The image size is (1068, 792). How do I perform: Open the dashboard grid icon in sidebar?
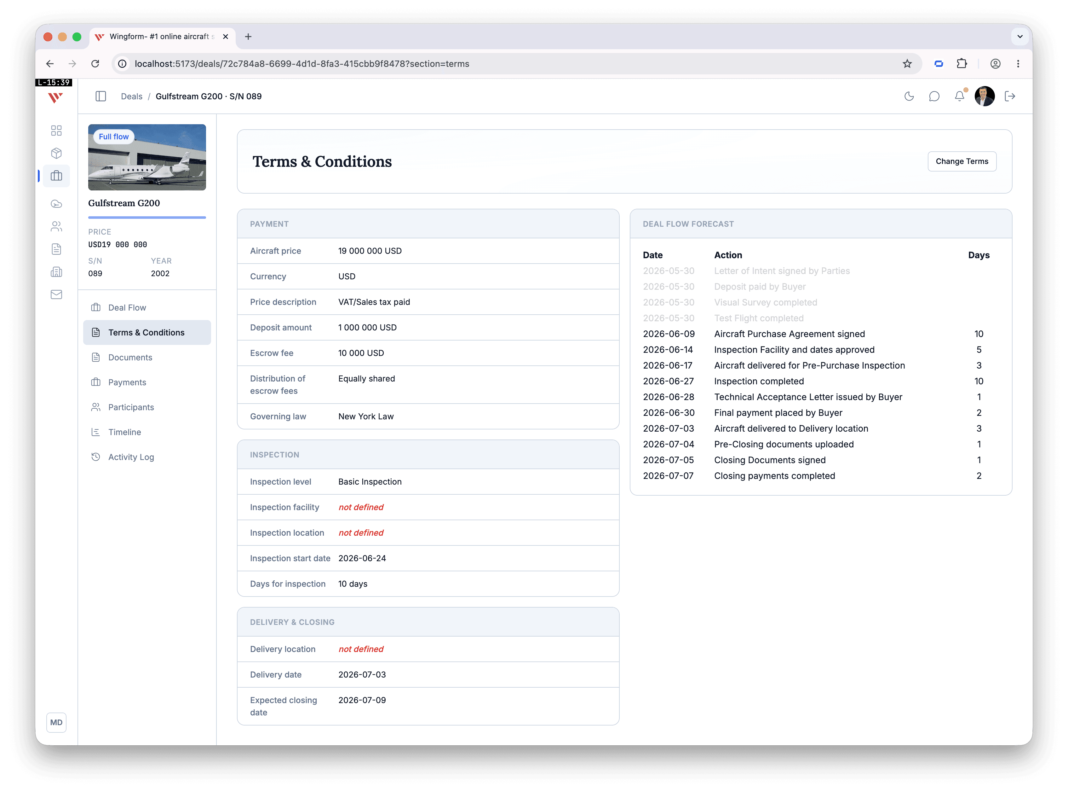click(56, 131)
